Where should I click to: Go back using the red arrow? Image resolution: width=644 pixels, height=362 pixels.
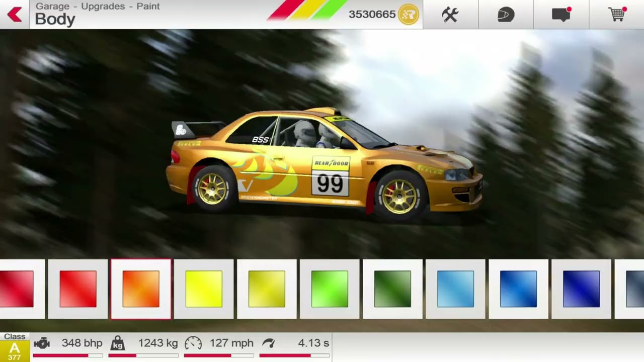click(x=15, y=14)
